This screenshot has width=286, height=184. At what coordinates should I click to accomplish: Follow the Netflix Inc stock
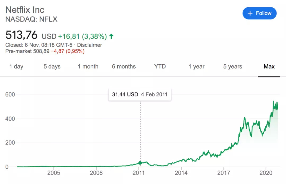260,13
